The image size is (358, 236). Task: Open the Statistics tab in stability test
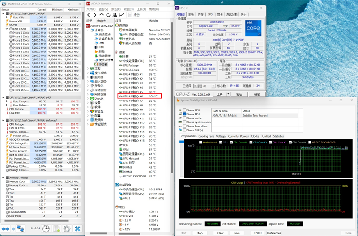[x=279, y=136]
